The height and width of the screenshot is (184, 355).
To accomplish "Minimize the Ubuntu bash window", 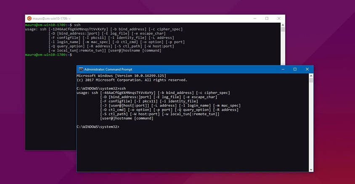I will 255,18.
